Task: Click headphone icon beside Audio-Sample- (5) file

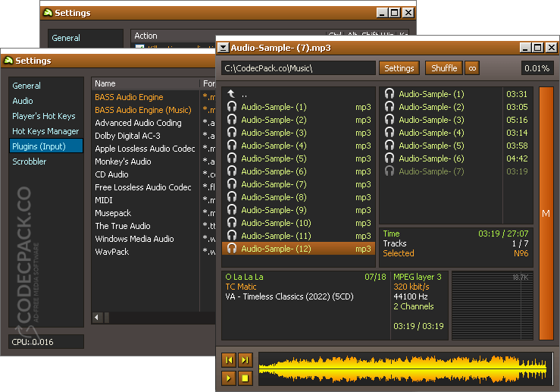Action: point(231,158)
